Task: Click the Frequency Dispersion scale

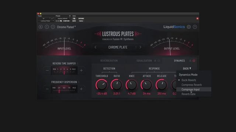Action: click(64, 89)
